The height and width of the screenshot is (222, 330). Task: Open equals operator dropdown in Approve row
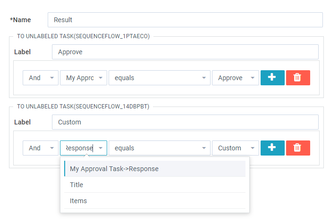click(x=159, y=78)
